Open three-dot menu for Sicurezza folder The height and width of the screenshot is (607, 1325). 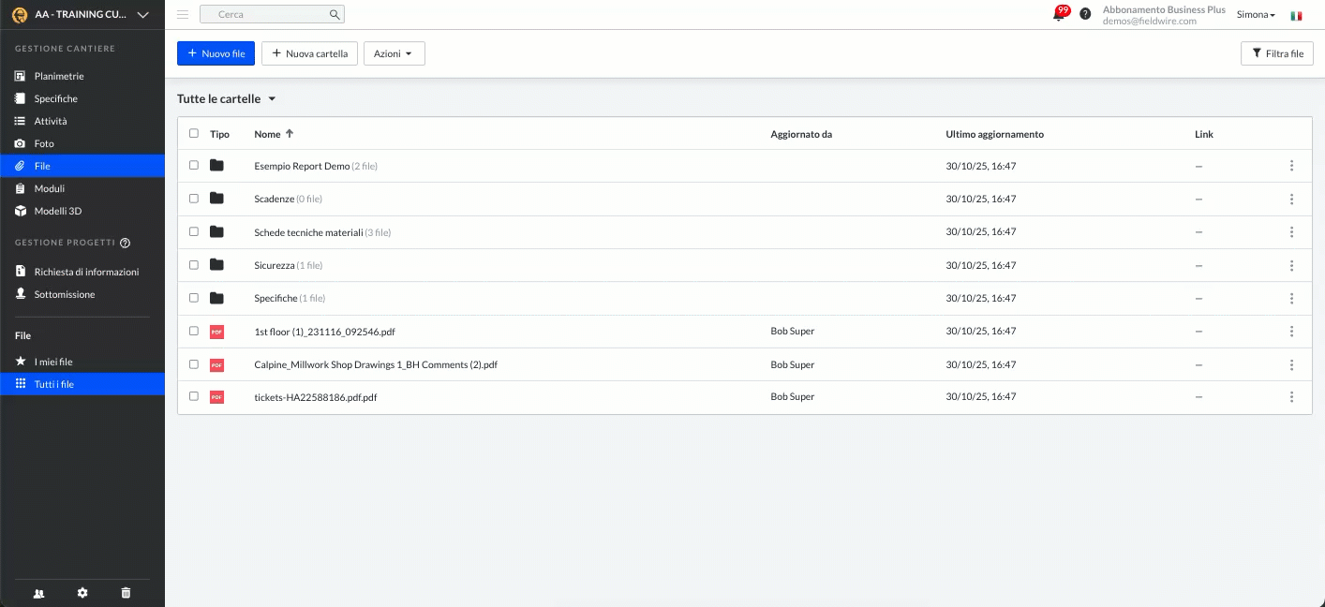1291,265
